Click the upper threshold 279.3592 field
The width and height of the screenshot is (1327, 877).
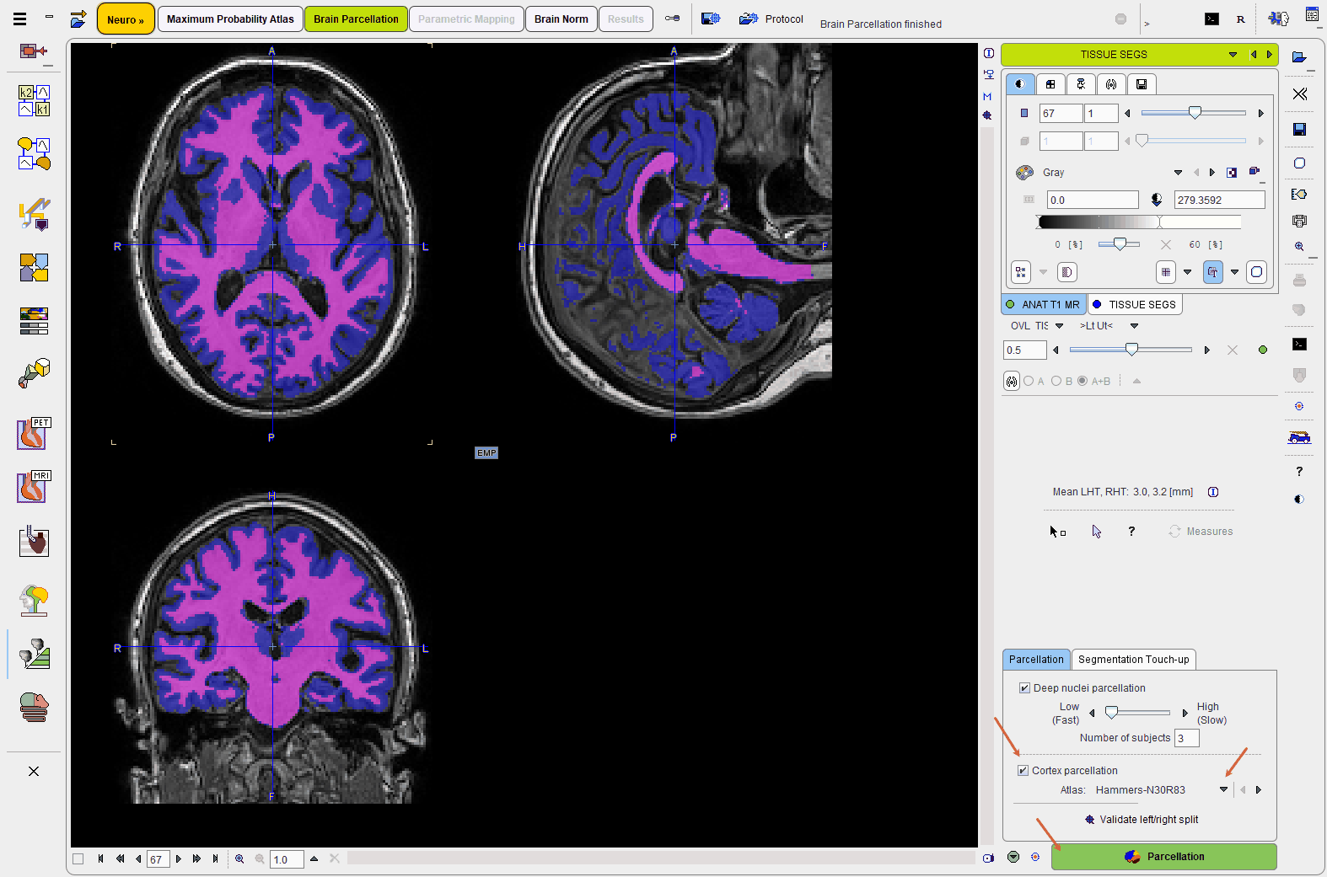(x=1219, y=200)
